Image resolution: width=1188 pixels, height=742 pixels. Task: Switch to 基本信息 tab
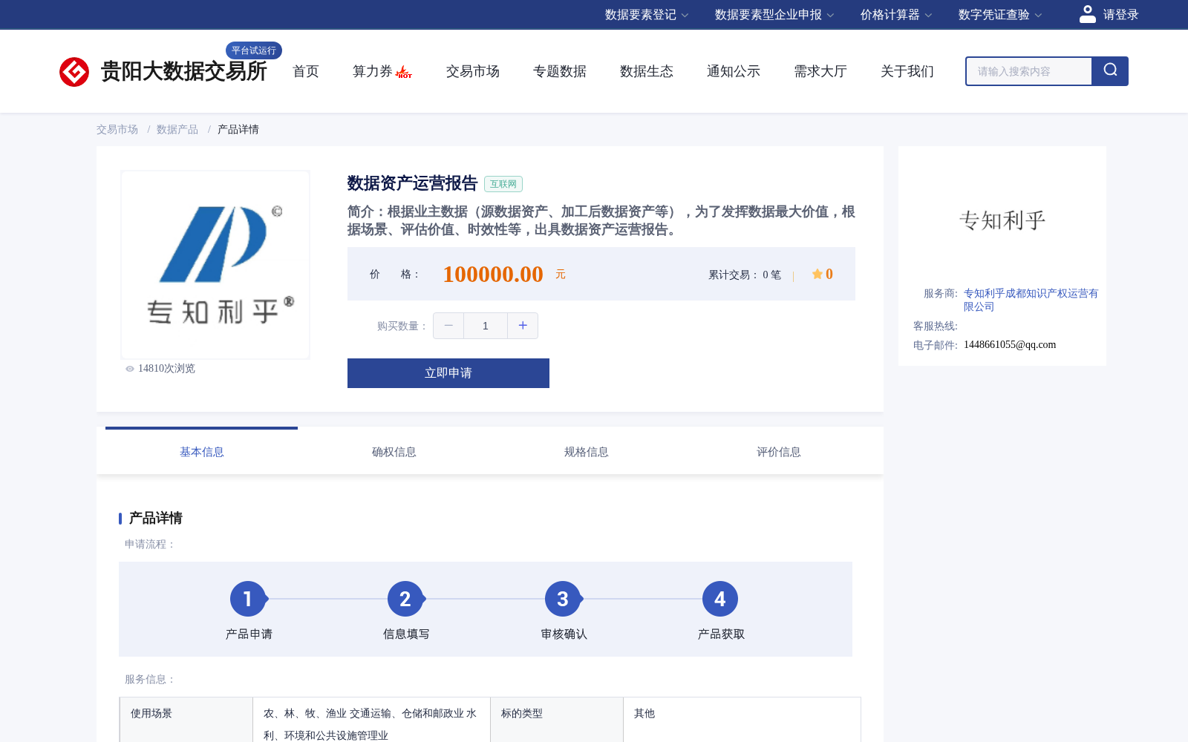click(x=201, y=451)
